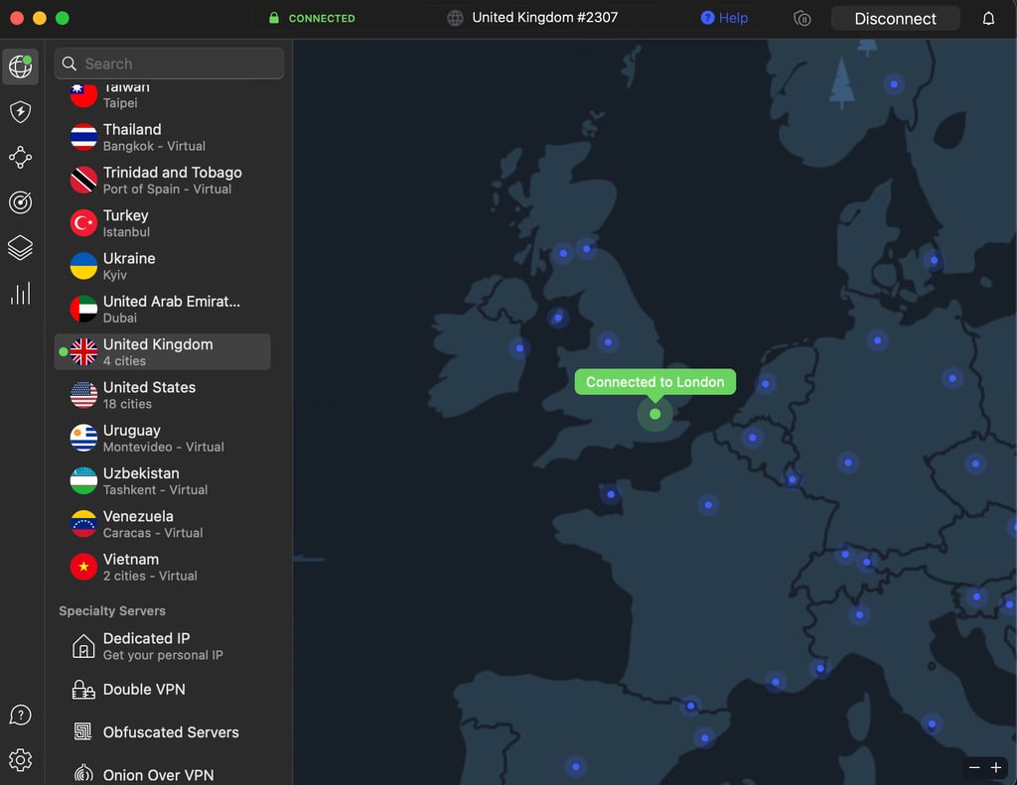Click Caracas - Virtual text
The width and height of the screenshot is (1017, 785).
tap(153, 533)
